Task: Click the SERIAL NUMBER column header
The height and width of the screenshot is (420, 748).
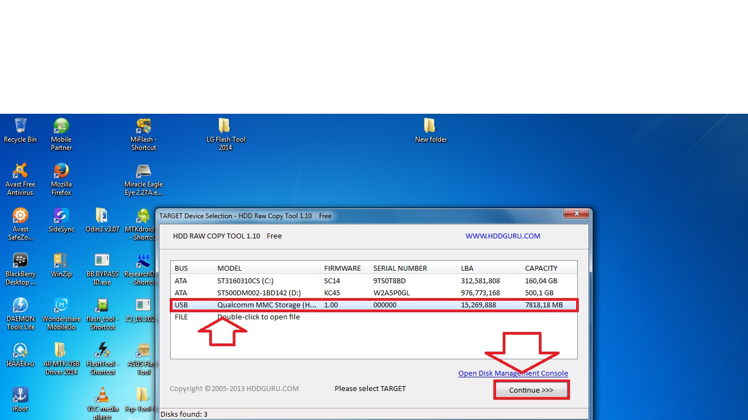Action: [x=413, y=268]
